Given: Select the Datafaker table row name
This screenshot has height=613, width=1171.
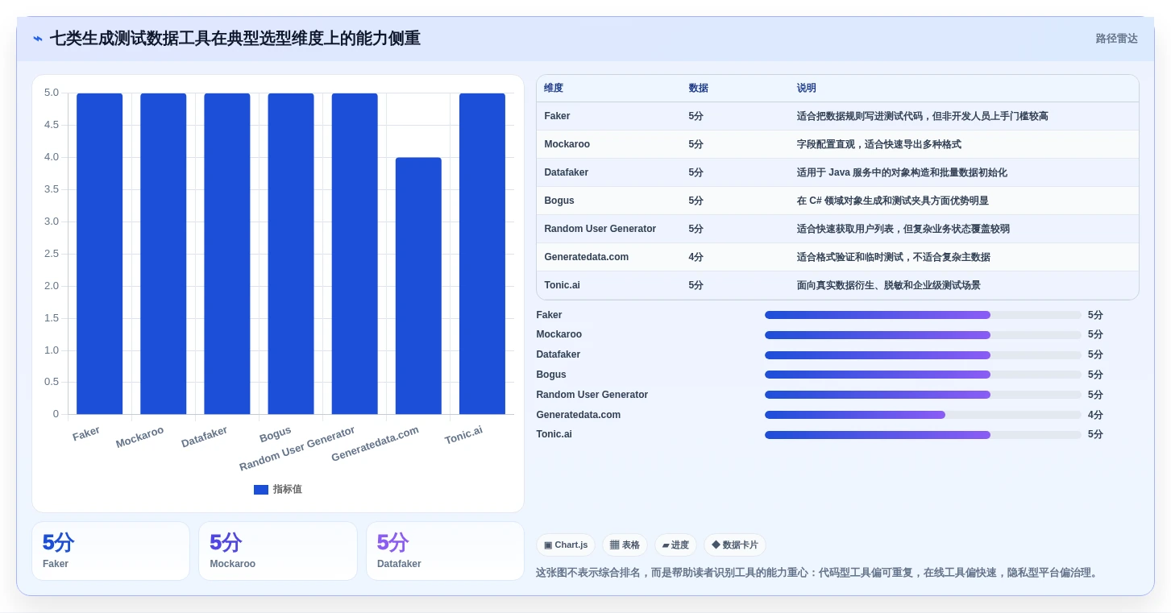Looking at the screenshot, I should click(567, 172).
